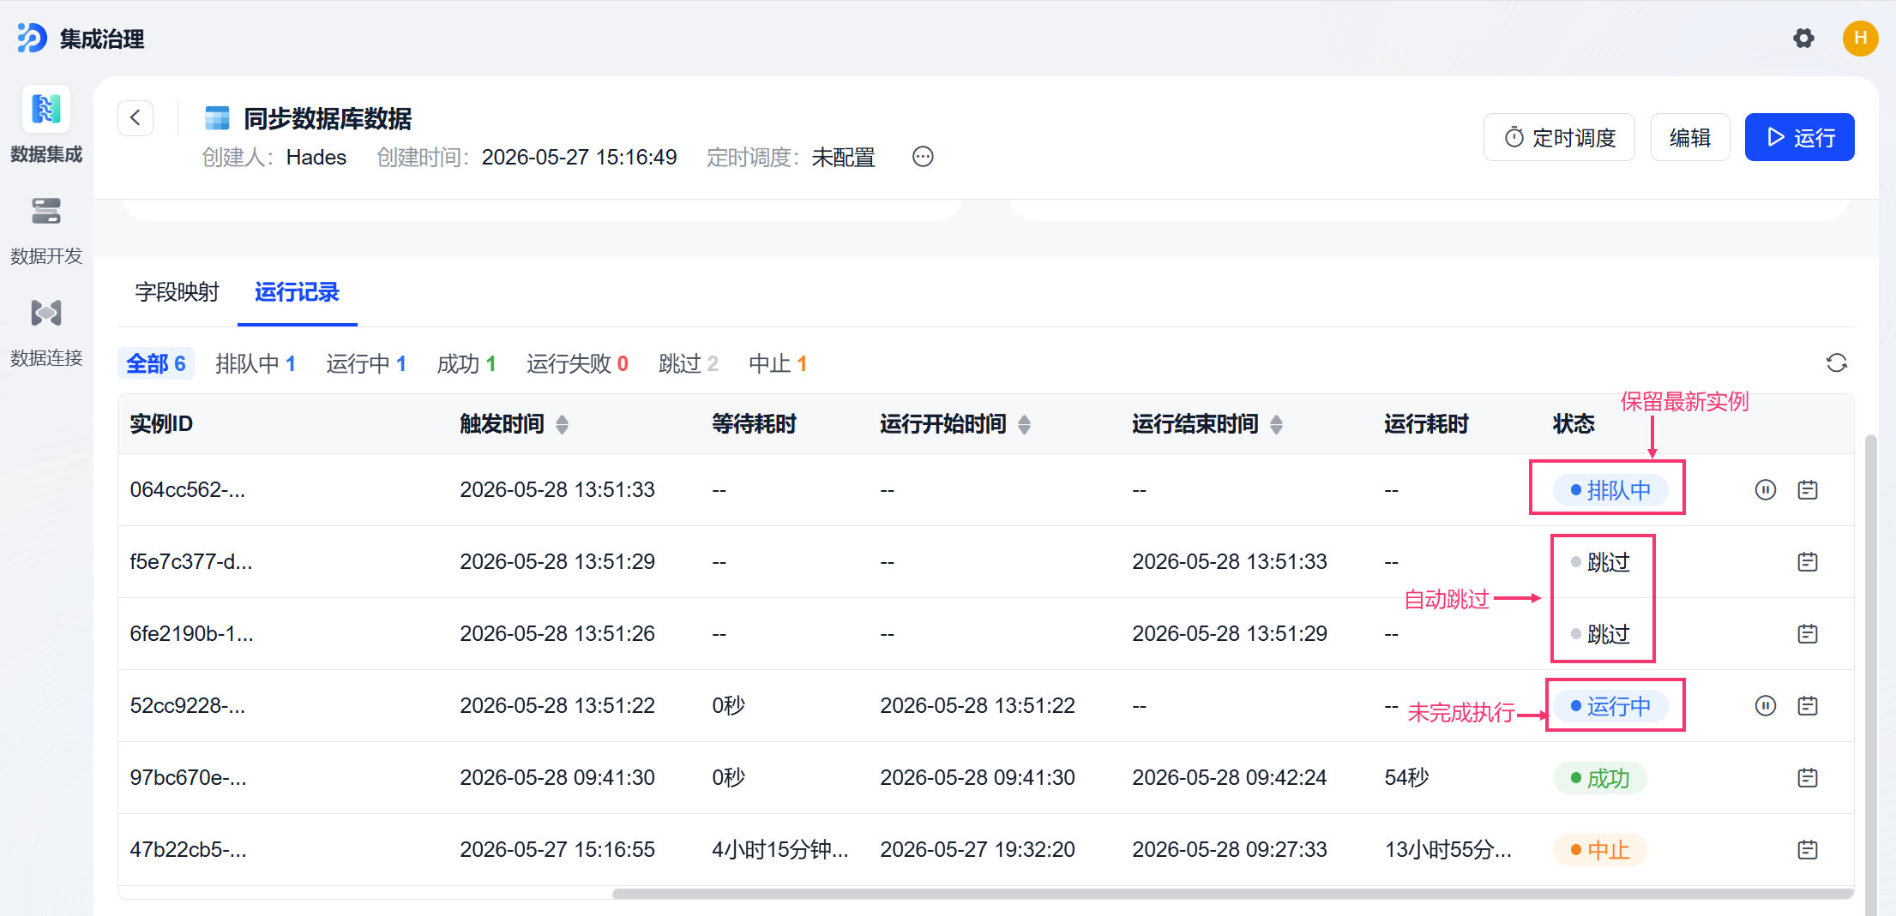Open the more options ellipsis icon
Viewport: 1896px width, 916px height.
coord(923,157)
